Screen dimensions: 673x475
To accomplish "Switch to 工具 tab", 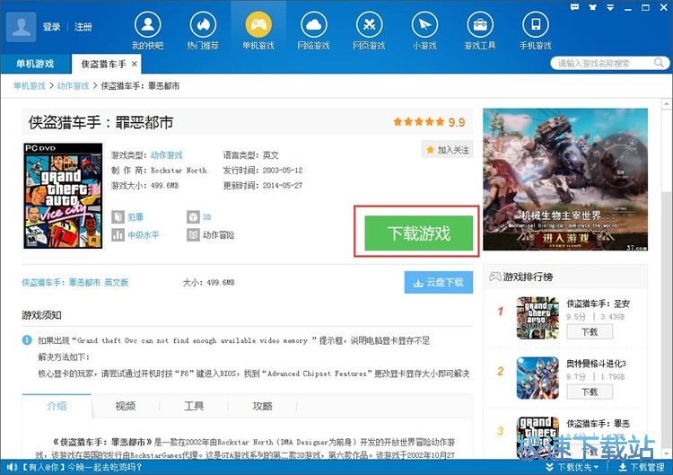I will click(194, 406).
